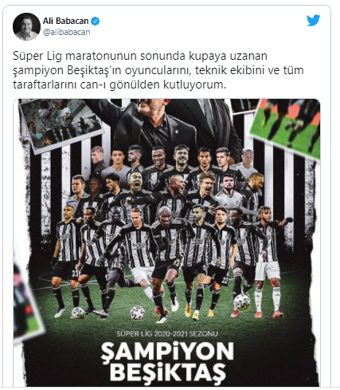Screen dimensions: 340x390
Task: Click the soccer ball beside the white-shorts player
Action: pyautogui.click(x=242, y=301)
